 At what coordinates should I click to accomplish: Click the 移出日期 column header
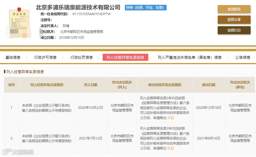208,85
